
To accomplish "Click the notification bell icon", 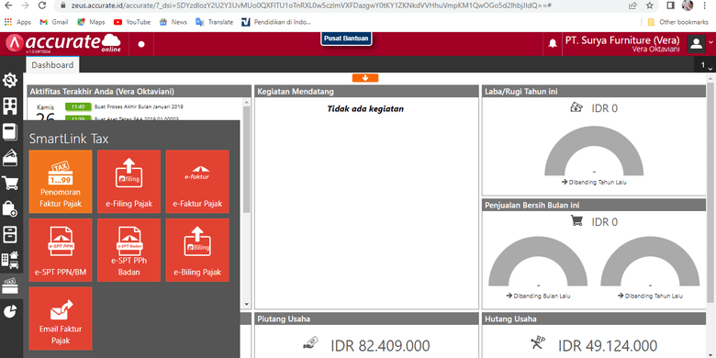I will pyautogui.click(x=553, y=43).
